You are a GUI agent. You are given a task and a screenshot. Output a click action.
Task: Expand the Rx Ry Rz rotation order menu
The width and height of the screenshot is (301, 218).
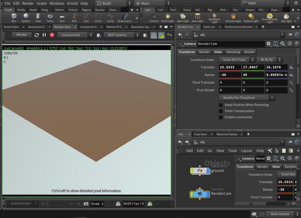(x=269, y=60)
